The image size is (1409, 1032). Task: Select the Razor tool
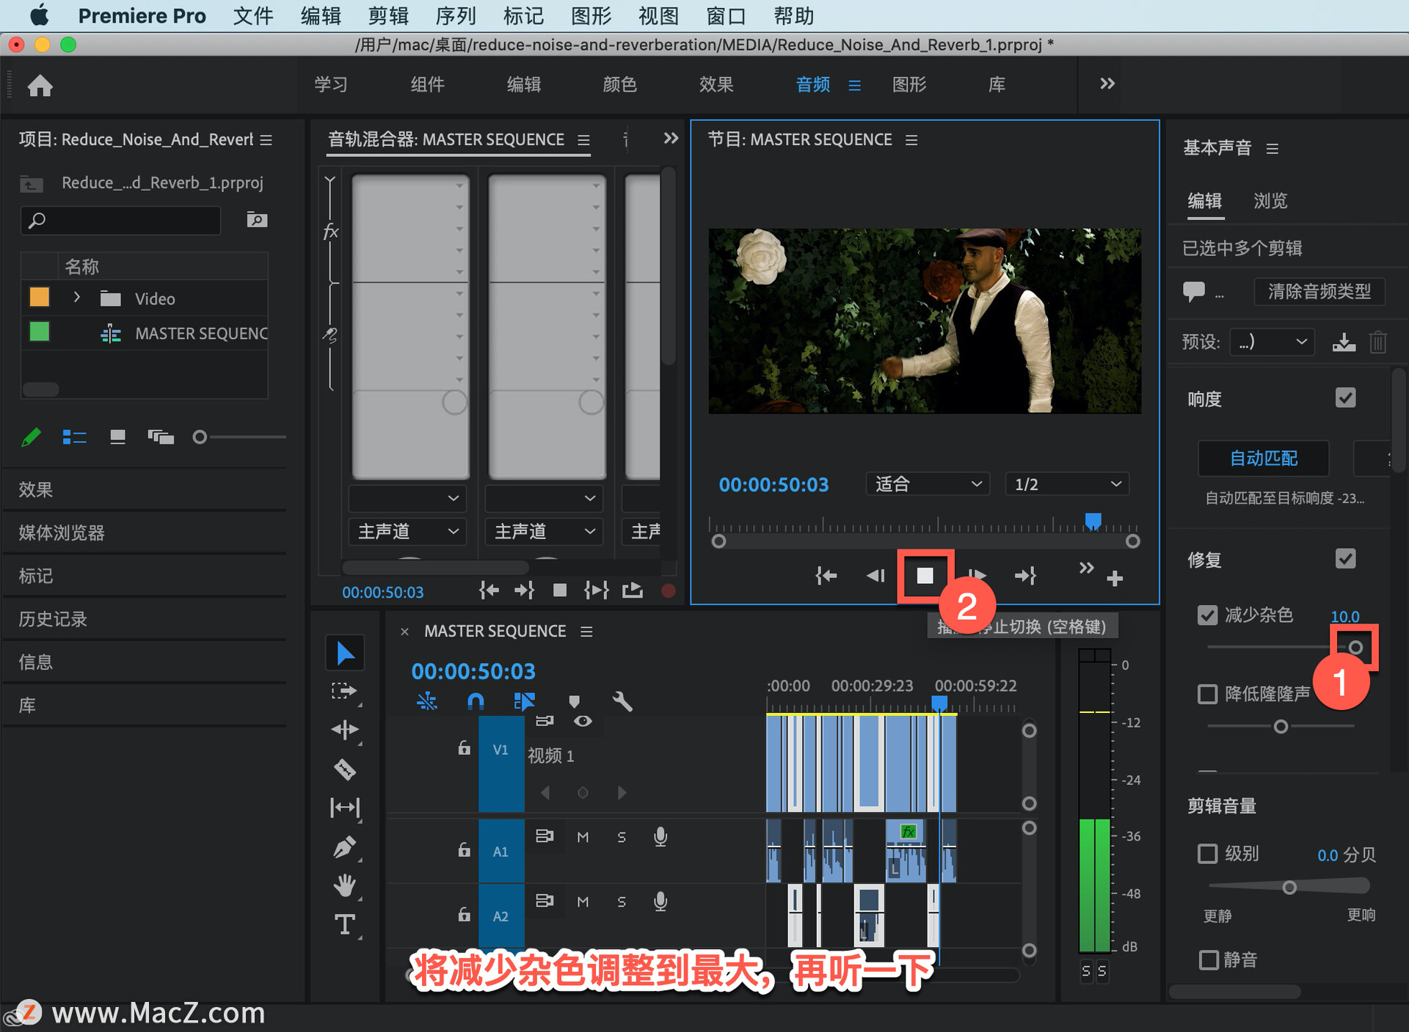tap(344, 769)
